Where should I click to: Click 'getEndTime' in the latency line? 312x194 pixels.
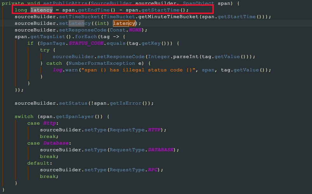coord(94,10)
